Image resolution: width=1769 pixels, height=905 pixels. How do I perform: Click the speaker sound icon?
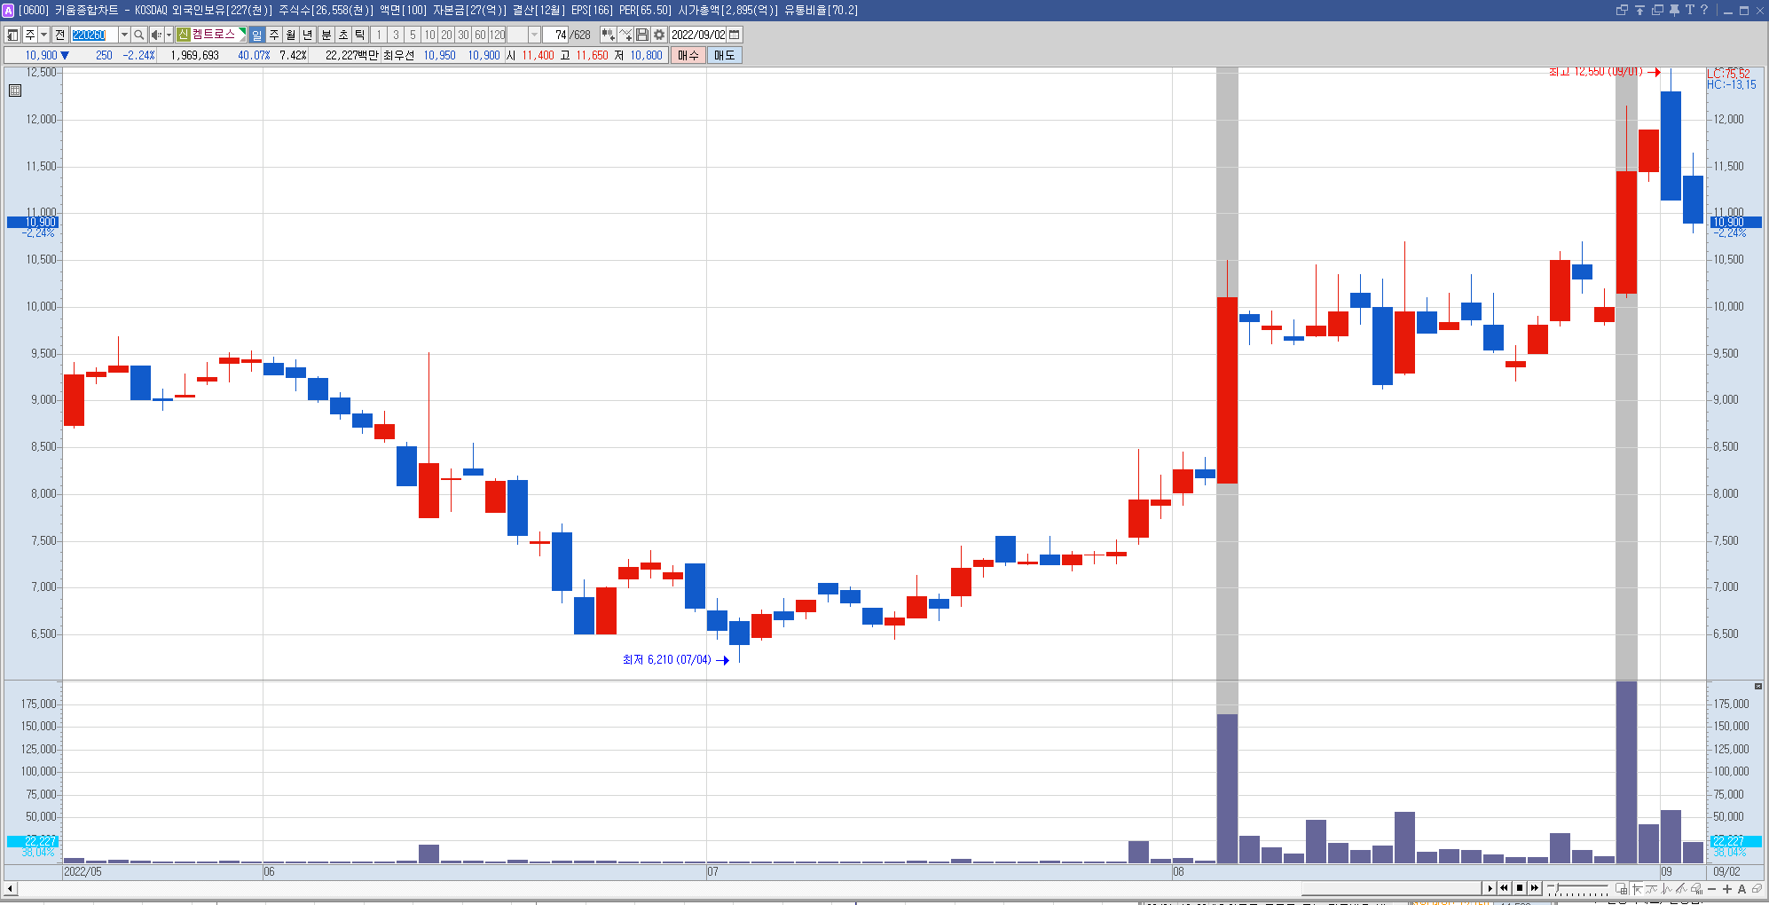point(156,35)
